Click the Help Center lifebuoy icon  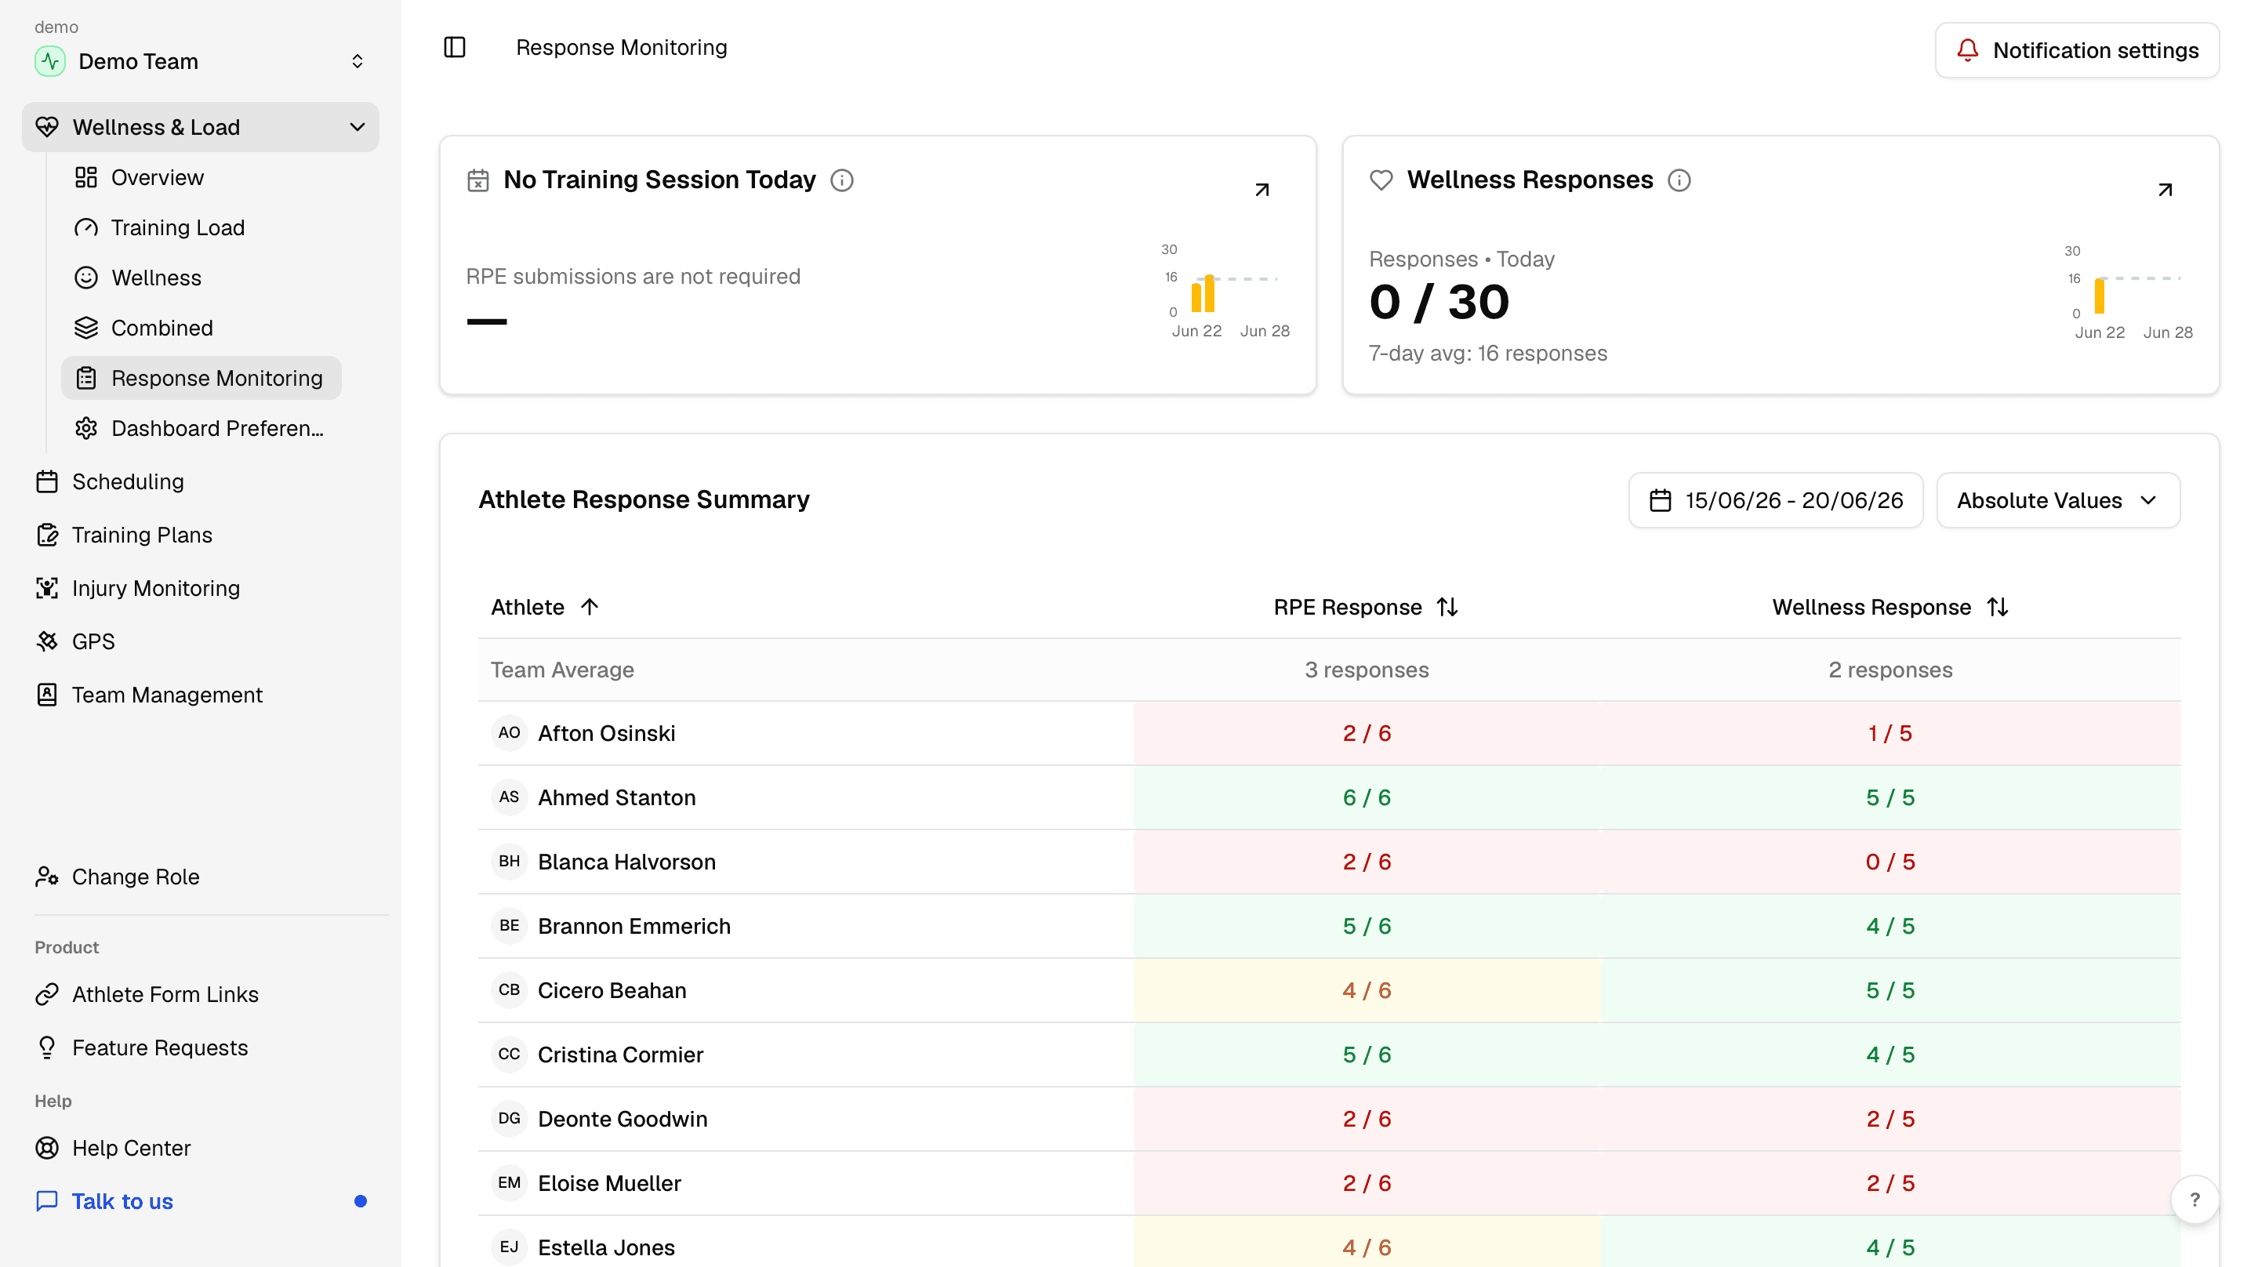(x=47, y=1148)
